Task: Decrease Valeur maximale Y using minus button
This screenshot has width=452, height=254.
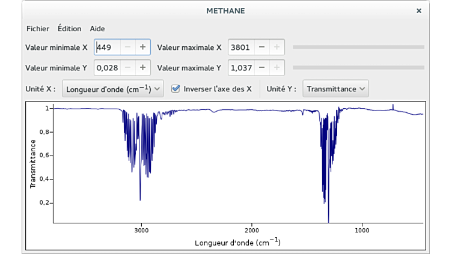Action: pos(261,67)
